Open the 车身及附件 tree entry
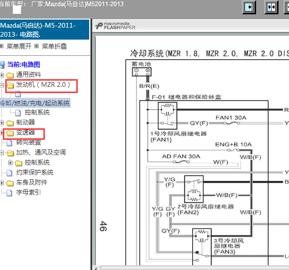Image resolution: width=289 pixels, height=270 pixels. point(31,182)
